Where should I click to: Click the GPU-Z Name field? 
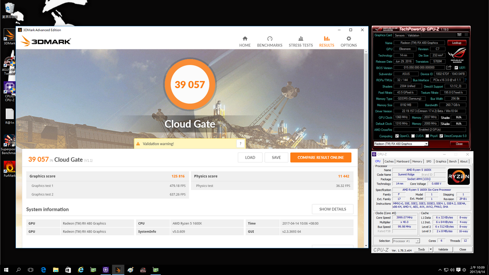tap(419, 43)
